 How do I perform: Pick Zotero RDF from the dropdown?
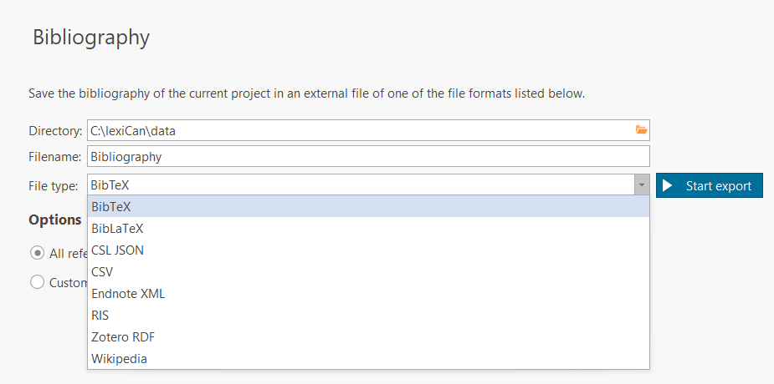(x=123, y=336)
